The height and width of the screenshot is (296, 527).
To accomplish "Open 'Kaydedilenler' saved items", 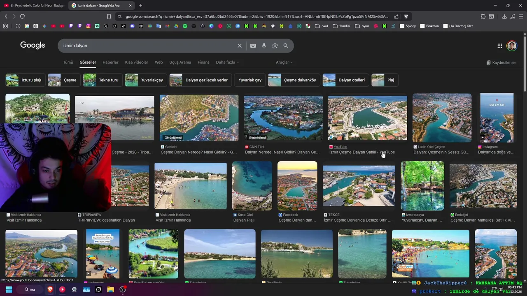I will pos(501,62).
